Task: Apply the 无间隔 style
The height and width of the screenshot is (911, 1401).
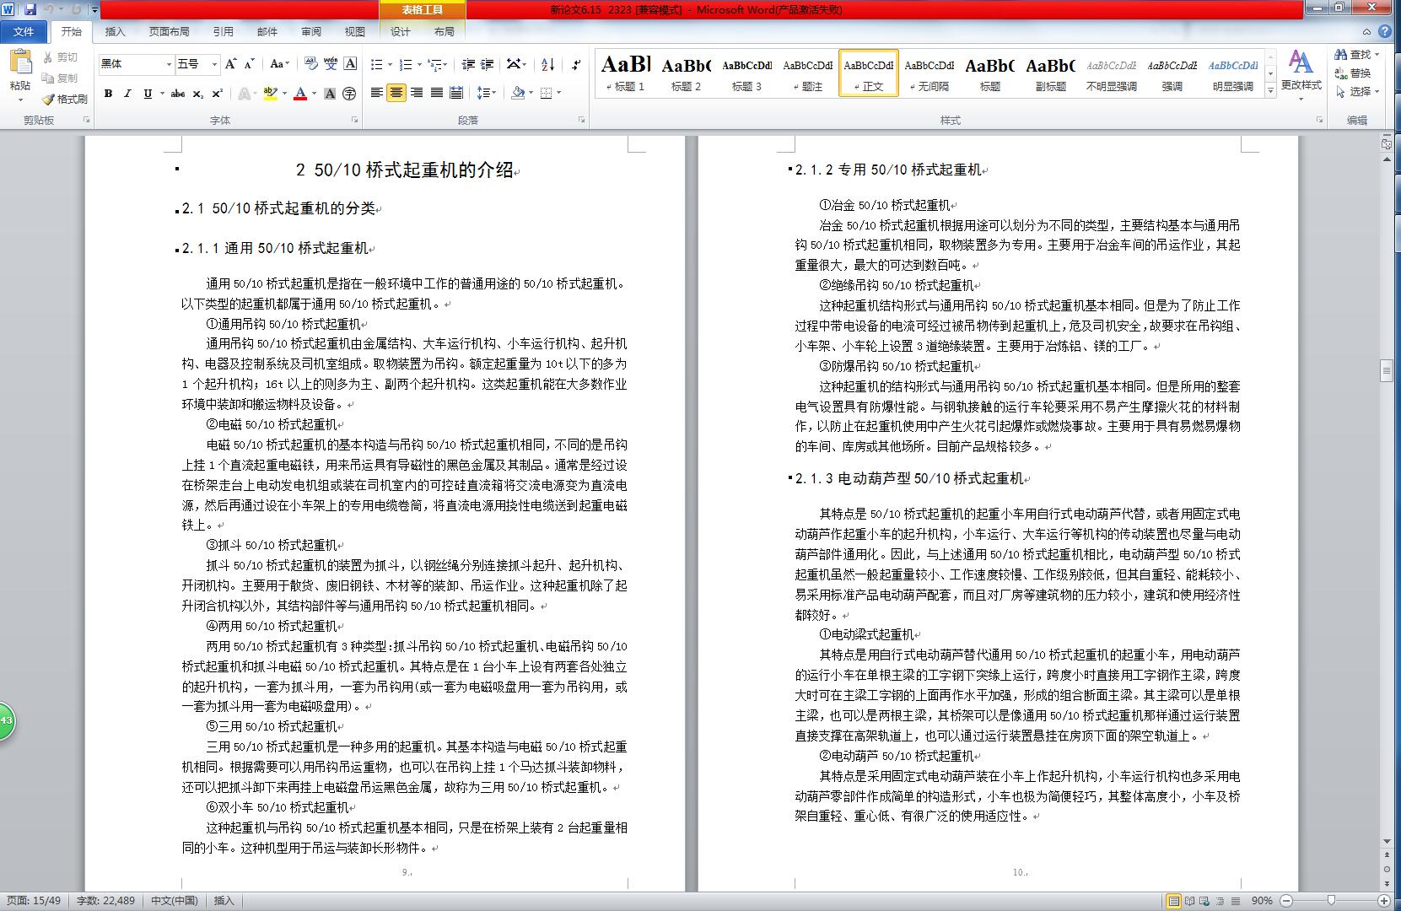Action: click(x=930, y=73)
